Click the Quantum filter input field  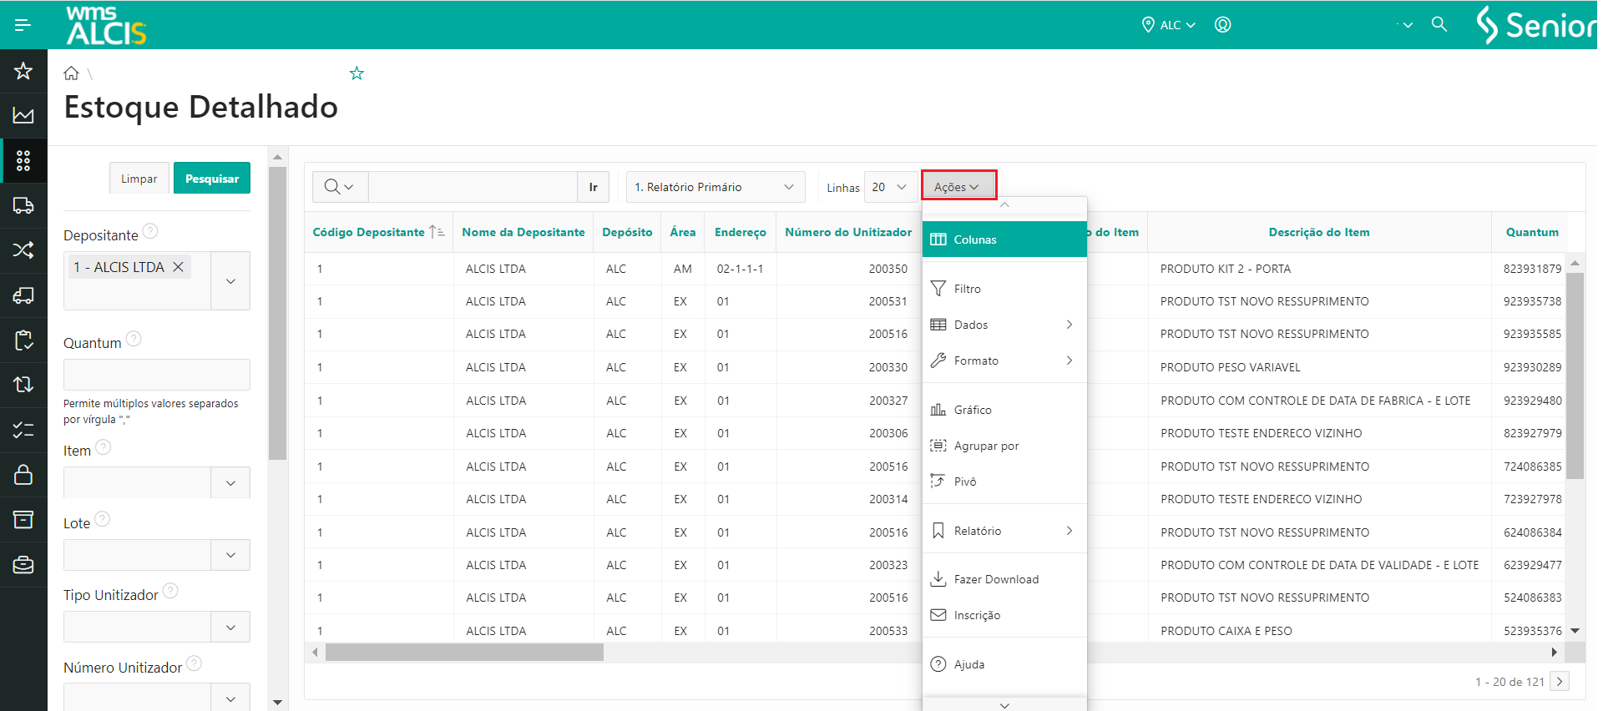click(157, 375)
